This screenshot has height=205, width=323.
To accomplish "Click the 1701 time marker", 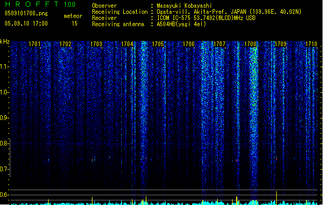I will click(x=34, y=44).
